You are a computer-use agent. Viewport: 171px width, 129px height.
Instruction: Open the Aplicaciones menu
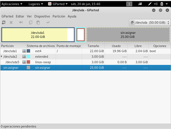coord(12,4)
